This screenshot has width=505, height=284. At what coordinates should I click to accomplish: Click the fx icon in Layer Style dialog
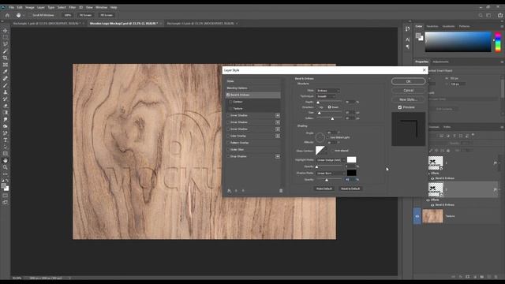click(230, 191)
